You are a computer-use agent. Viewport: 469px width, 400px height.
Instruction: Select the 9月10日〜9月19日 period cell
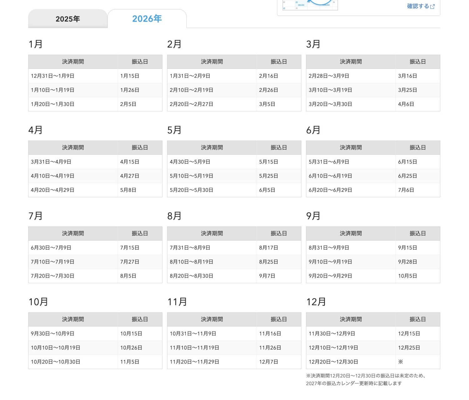click(330, 262)
